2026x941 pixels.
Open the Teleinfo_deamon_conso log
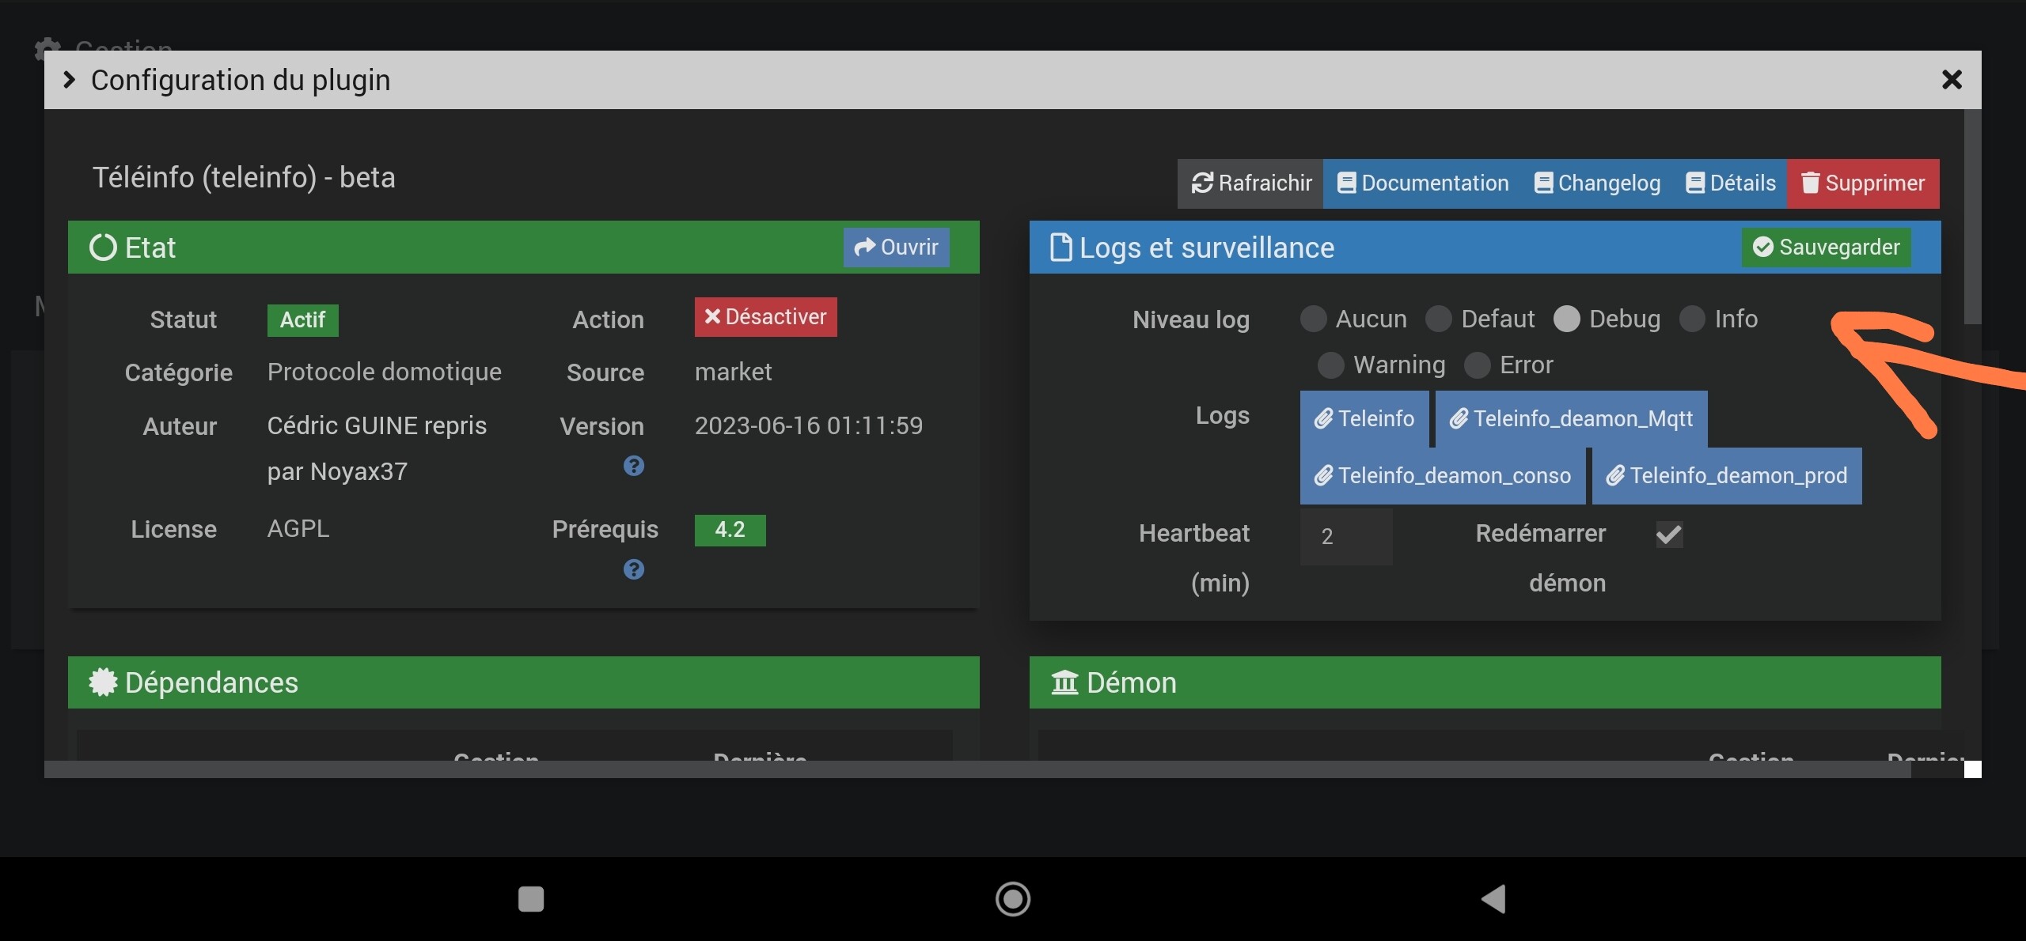coord(1442,476)
